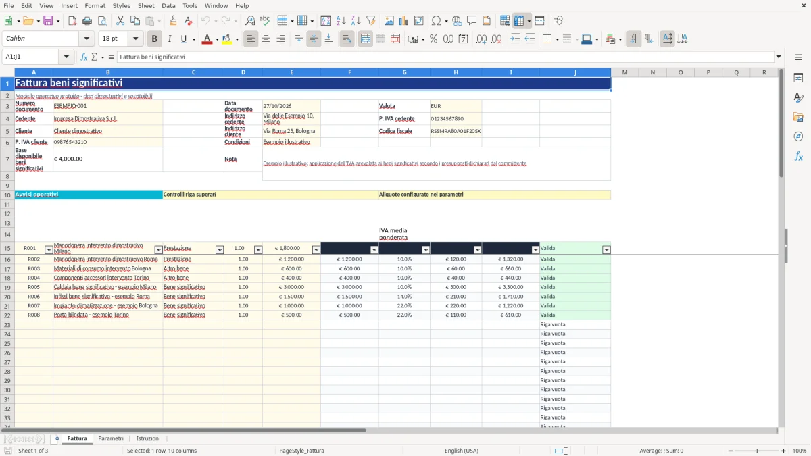The width and height of the screenshot is (811, 456).
Task: Click the Copy icon
Action: point(135,21)
